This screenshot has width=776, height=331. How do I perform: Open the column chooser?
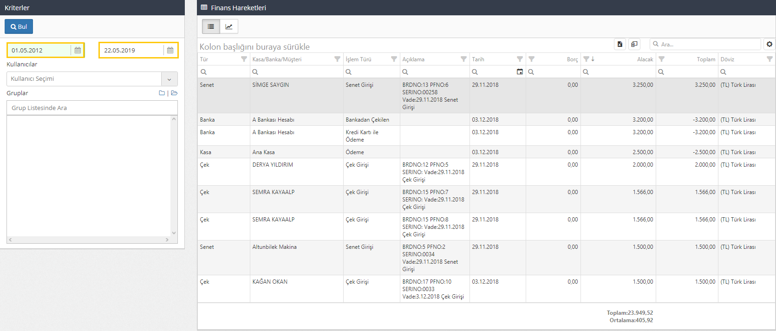[634, 44]
